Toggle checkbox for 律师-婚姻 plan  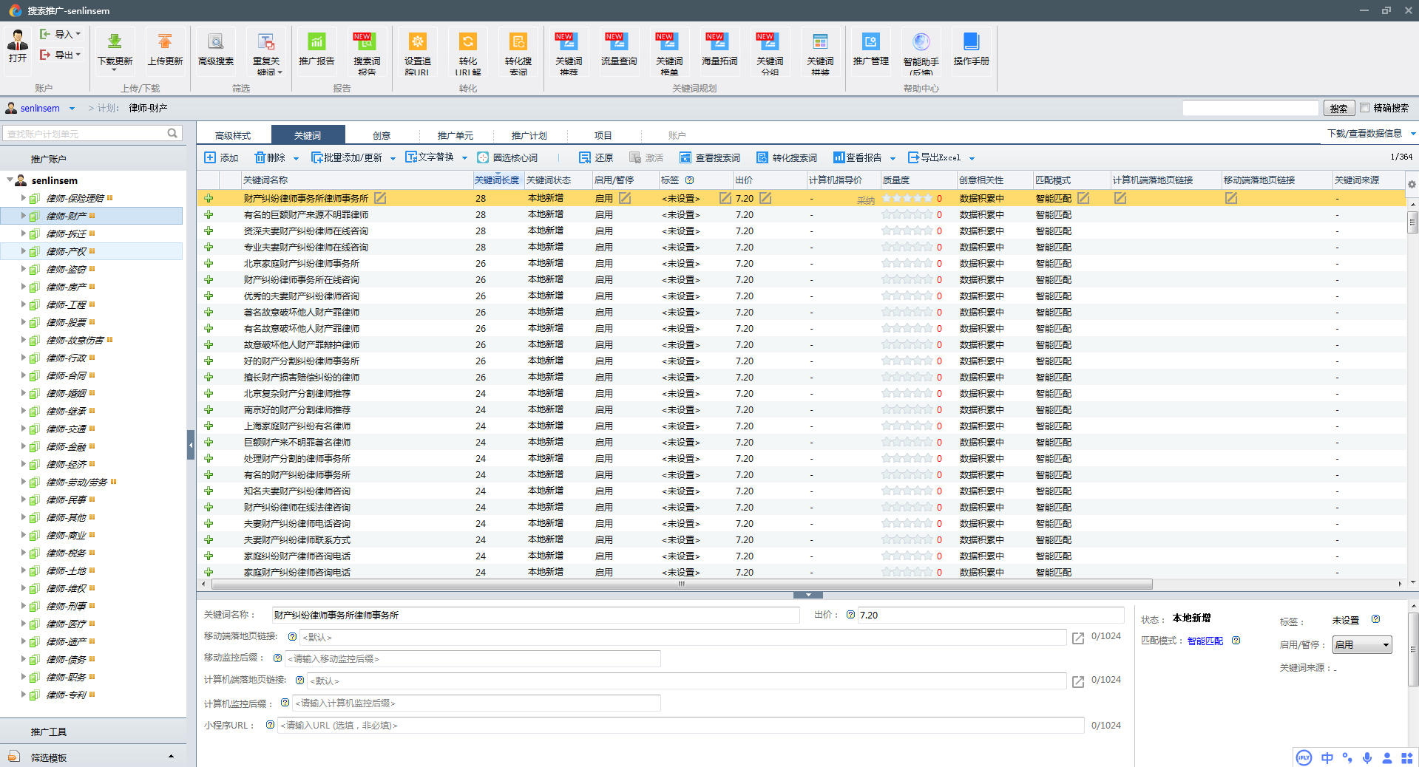pos(34,394)
